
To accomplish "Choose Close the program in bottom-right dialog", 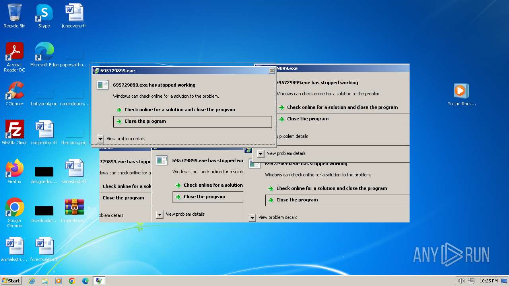I will click(337, 200).
